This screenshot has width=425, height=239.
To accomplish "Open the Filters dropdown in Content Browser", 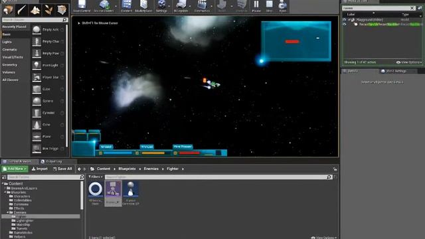I will (x=96, y=177).
